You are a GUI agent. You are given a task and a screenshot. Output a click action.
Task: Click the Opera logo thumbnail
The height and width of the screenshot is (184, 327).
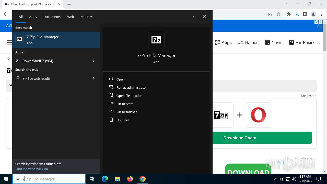click(x=259, y=115)
